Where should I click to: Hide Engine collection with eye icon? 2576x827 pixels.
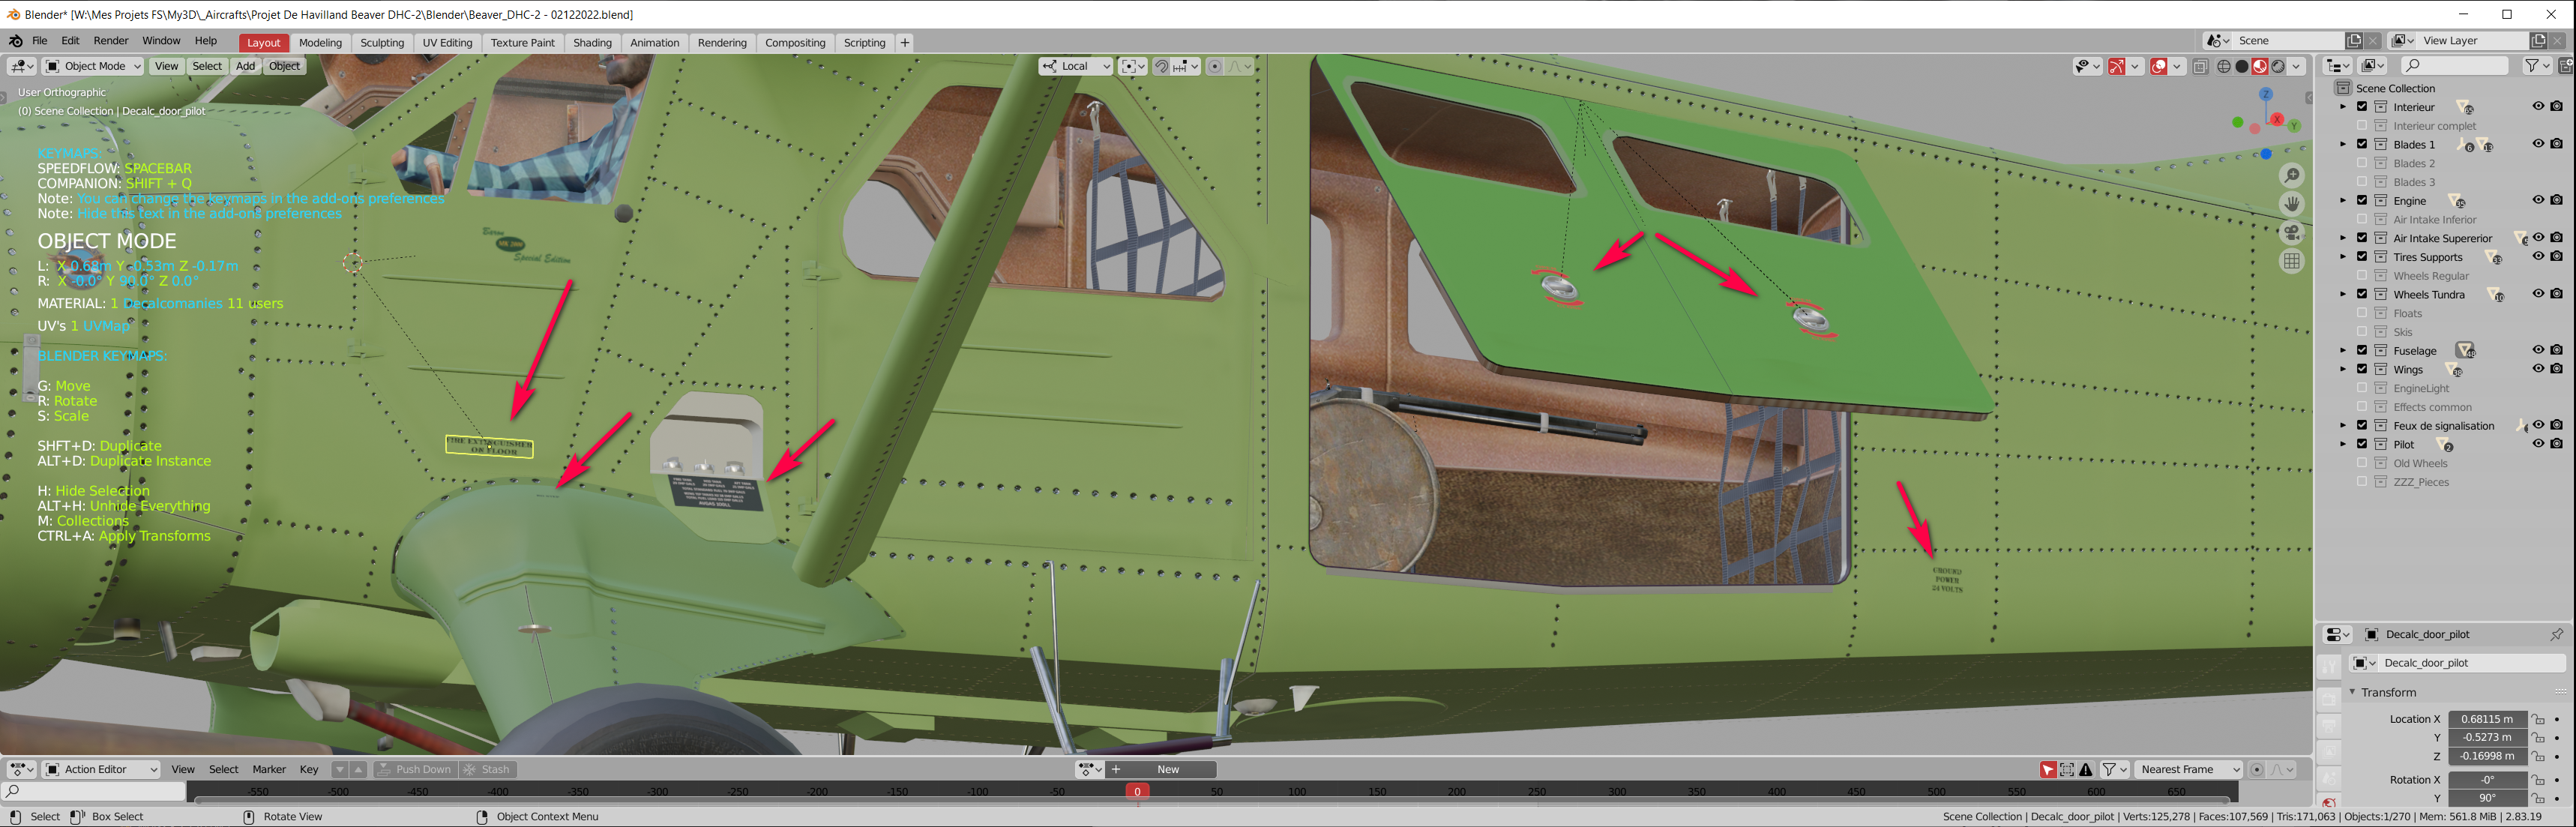point(2538,200)
